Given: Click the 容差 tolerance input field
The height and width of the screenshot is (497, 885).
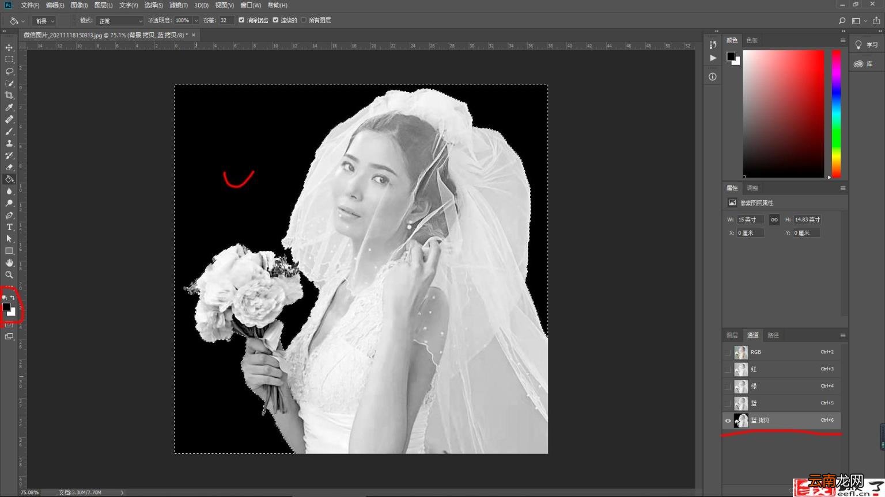Looking at the screenshot, I should click(x=226, y=21).
